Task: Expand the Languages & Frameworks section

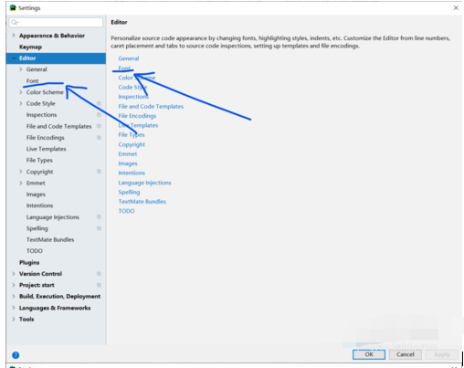Action: coord(14,308)
